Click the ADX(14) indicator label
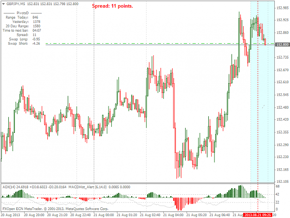The width and height of the screenshot is (290, 218). click(9, 187)
